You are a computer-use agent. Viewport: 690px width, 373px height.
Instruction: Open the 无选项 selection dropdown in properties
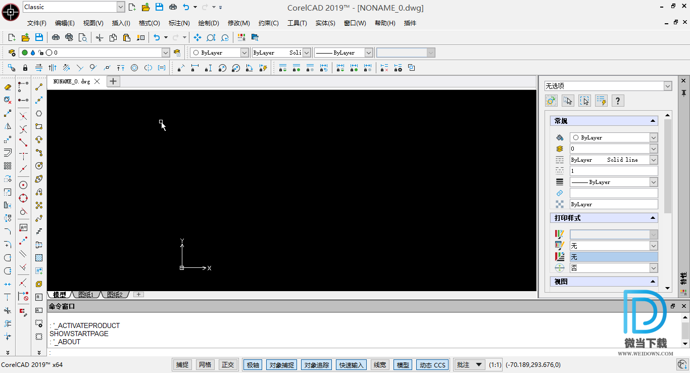(x=668, y=86)
